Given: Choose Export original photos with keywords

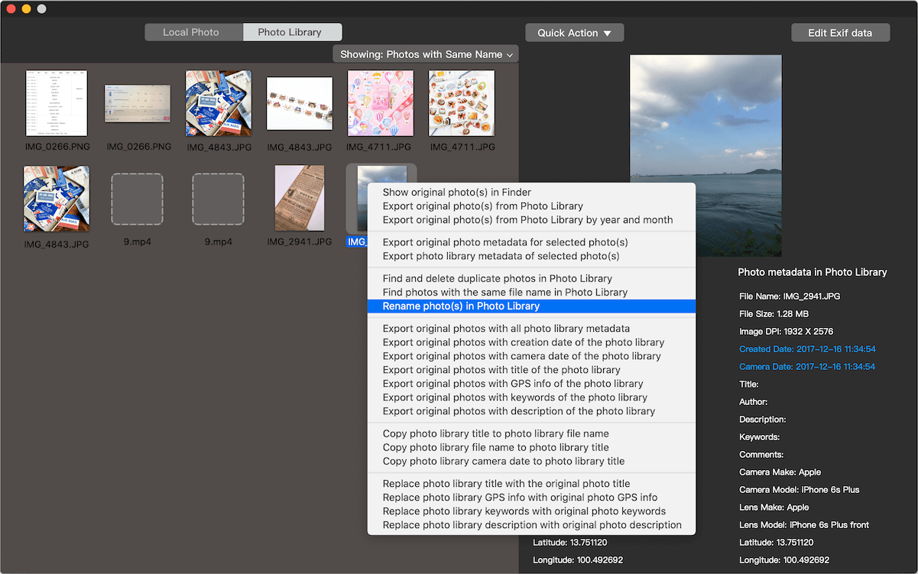Looking at the screenshot, I should [x=531, y=397].
